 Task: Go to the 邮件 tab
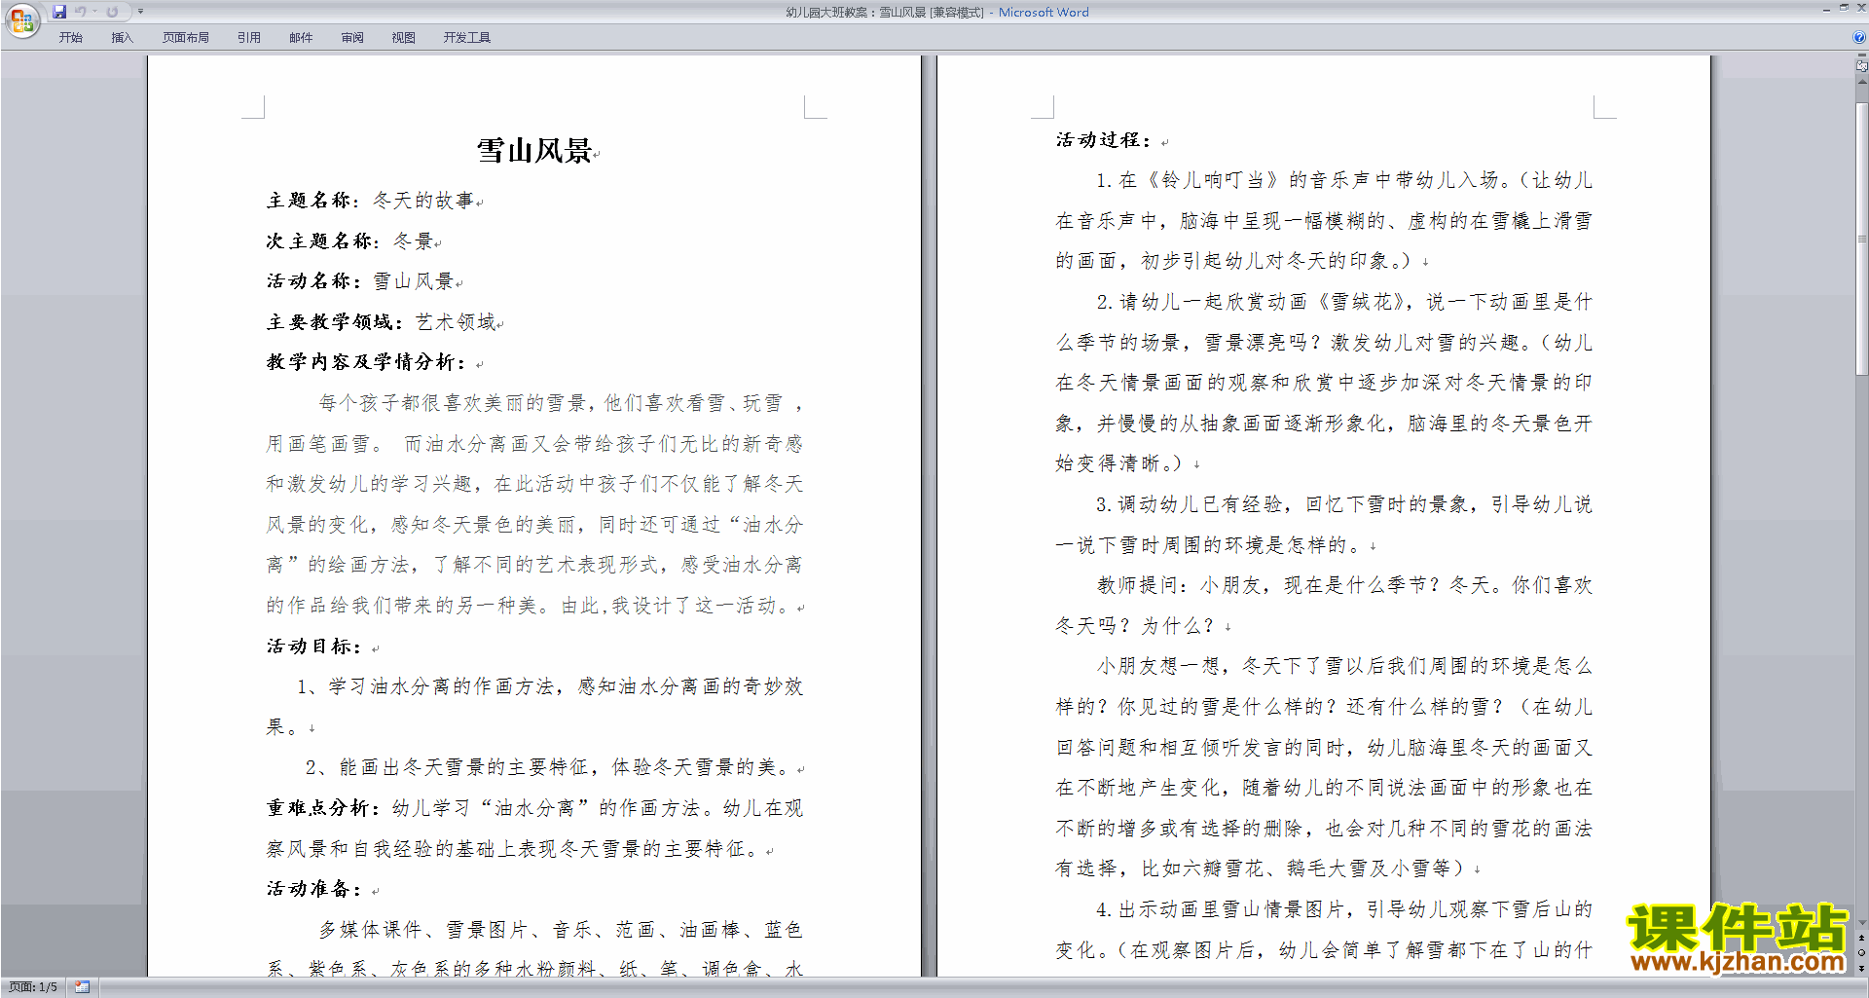coord(301,38)
